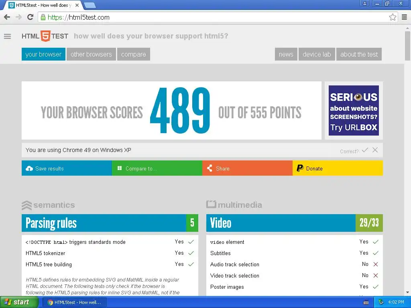Click the 'Subtitles' row
This screenshot has height=308, width=411.
click(x=295, y=253)
